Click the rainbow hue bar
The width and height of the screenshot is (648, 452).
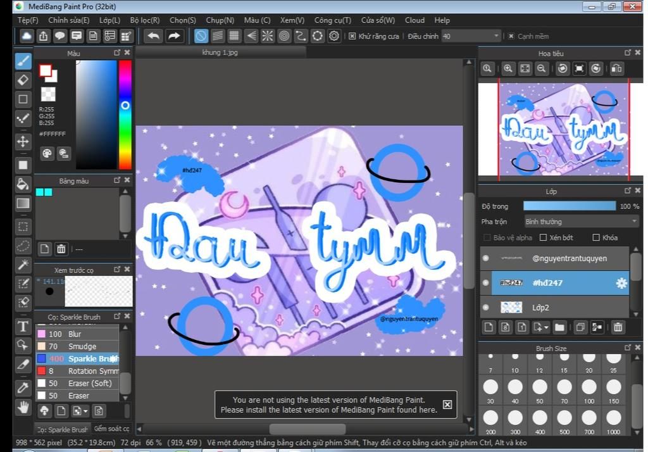tap(125, 115)
